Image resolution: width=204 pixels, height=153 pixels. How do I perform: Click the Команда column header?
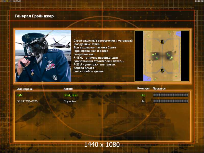[143, 88]
